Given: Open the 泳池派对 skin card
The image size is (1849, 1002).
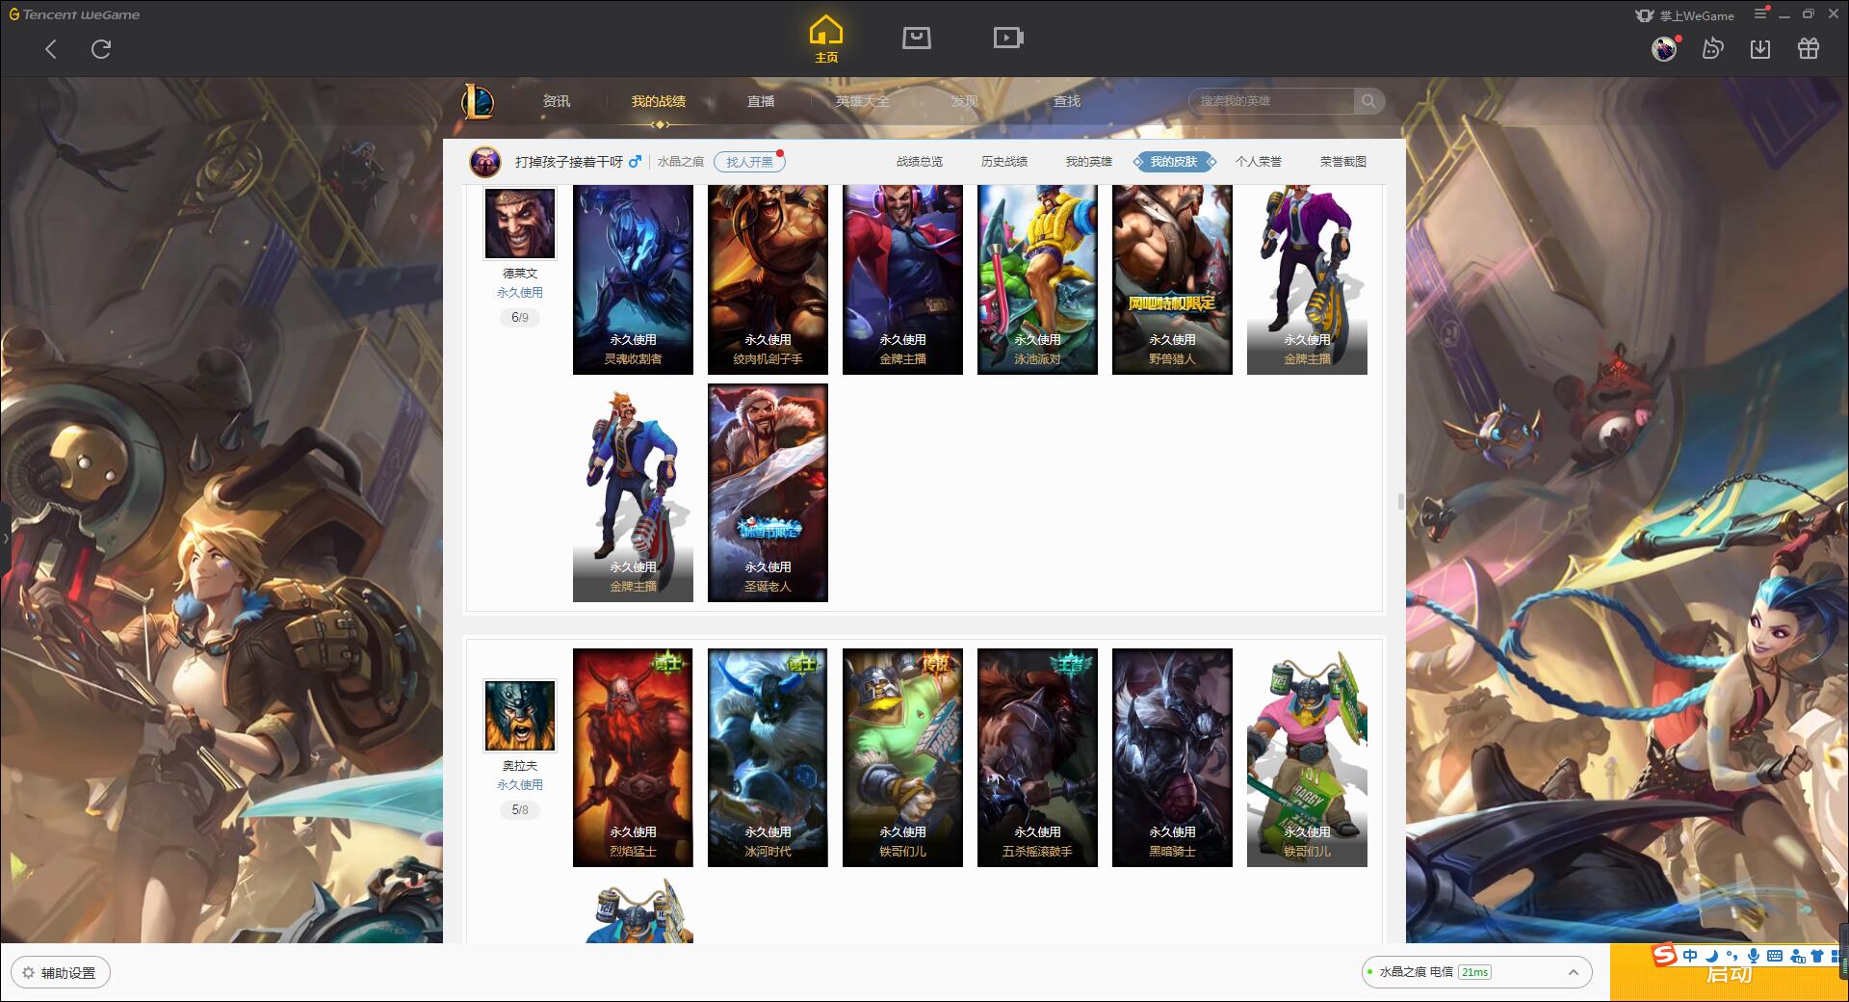Looking at the screenshot, I should pyautogui.click(x=1037, y=279).
